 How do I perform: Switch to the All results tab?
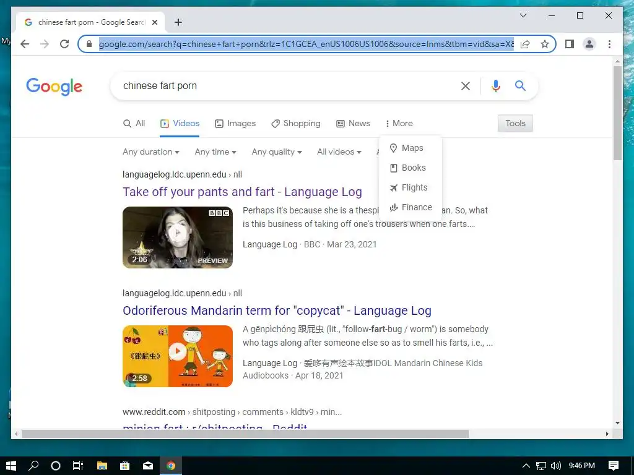[134, 123]
